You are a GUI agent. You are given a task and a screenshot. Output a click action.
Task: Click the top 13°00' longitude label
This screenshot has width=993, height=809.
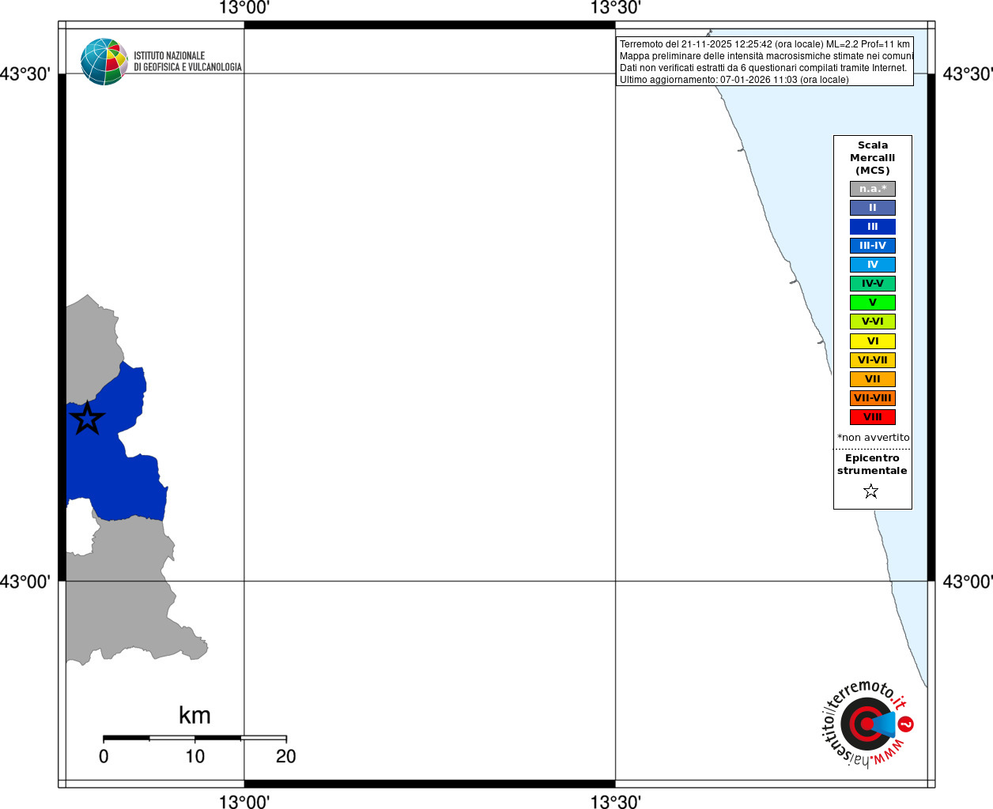coord(244,9)
